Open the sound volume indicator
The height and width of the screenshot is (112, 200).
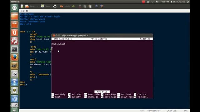(157, 2)
